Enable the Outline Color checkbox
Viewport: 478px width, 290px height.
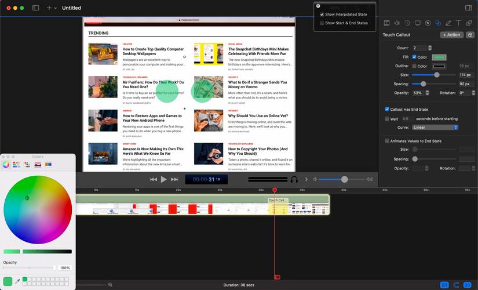coord(414,66)
